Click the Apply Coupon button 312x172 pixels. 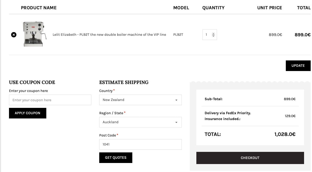(x=28, y=113)
